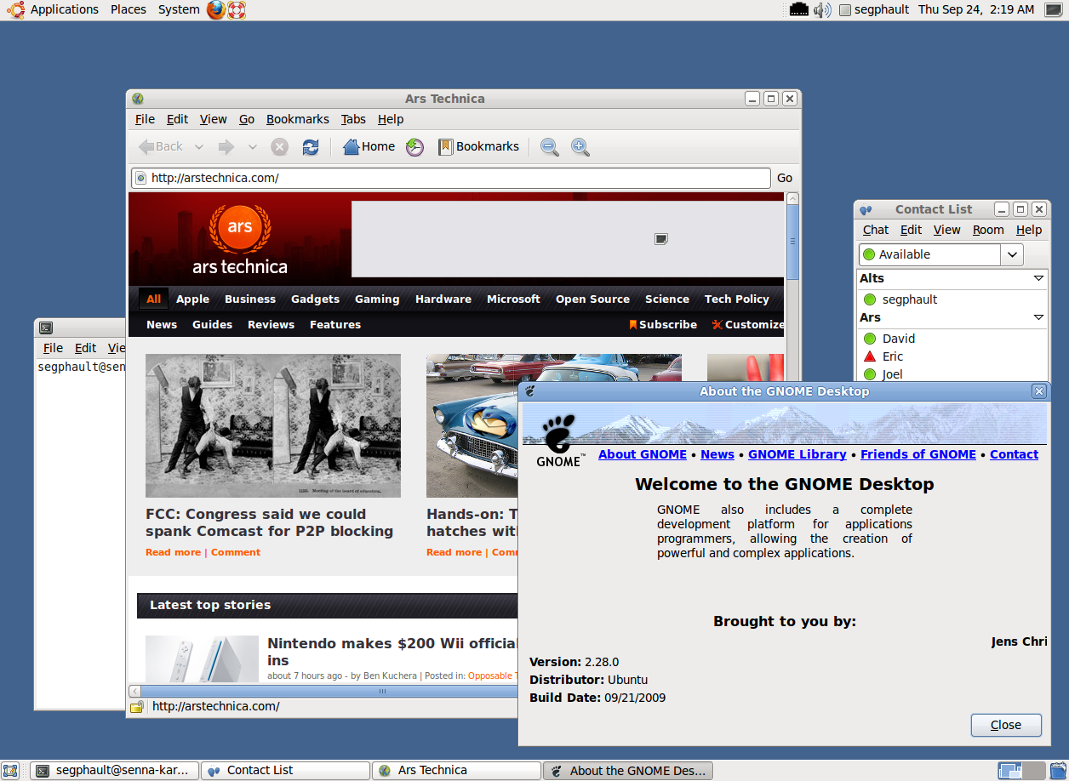Click the Go button next to address

point(785,178)
